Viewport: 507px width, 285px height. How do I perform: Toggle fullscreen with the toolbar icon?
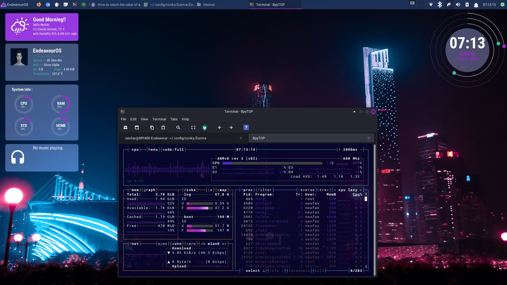point(193,127)
